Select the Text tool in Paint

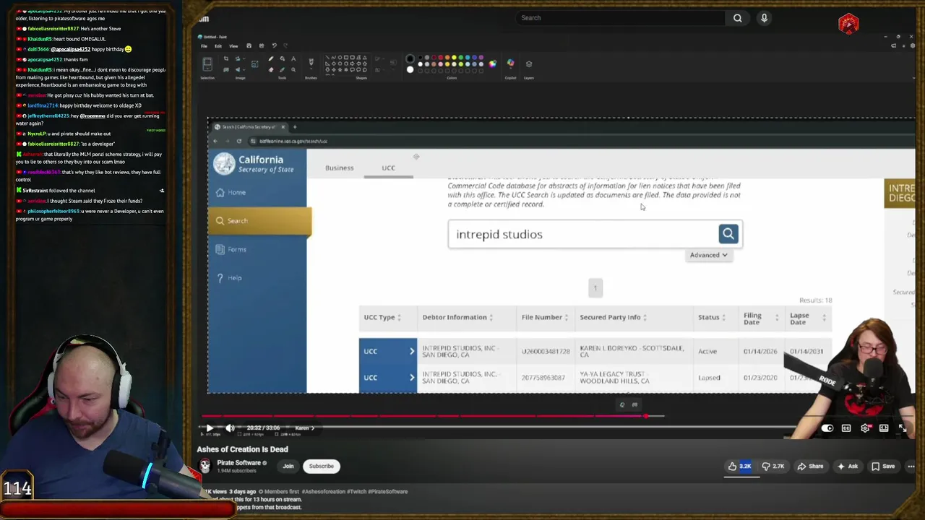(x=293, y=58)
